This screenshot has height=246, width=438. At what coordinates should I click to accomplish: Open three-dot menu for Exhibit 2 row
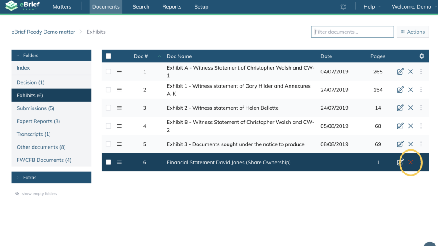[x=421, y=108]
